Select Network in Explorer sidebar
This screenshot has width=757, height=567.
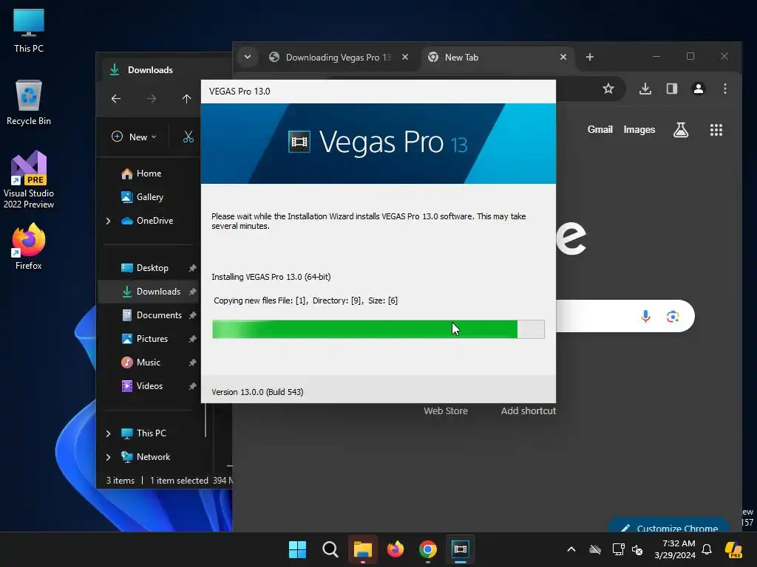(153, 457)
